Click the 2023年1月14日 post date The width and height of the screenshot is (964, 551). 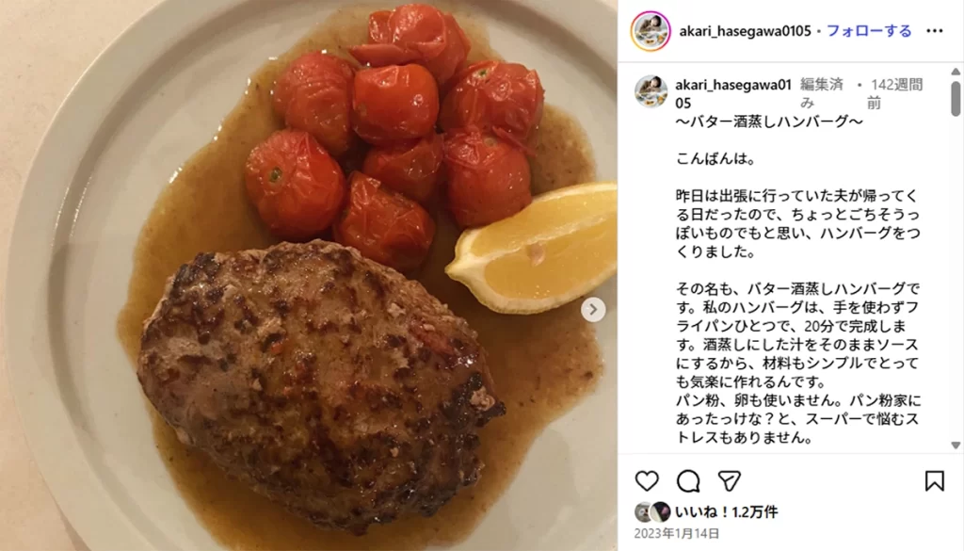[x=677, y=533]
